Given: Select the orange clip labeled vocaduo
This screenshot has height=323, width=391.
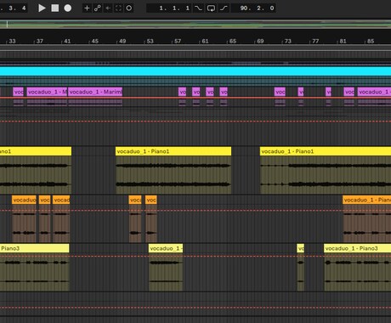Looking at the screenshot, I should 24,200.
